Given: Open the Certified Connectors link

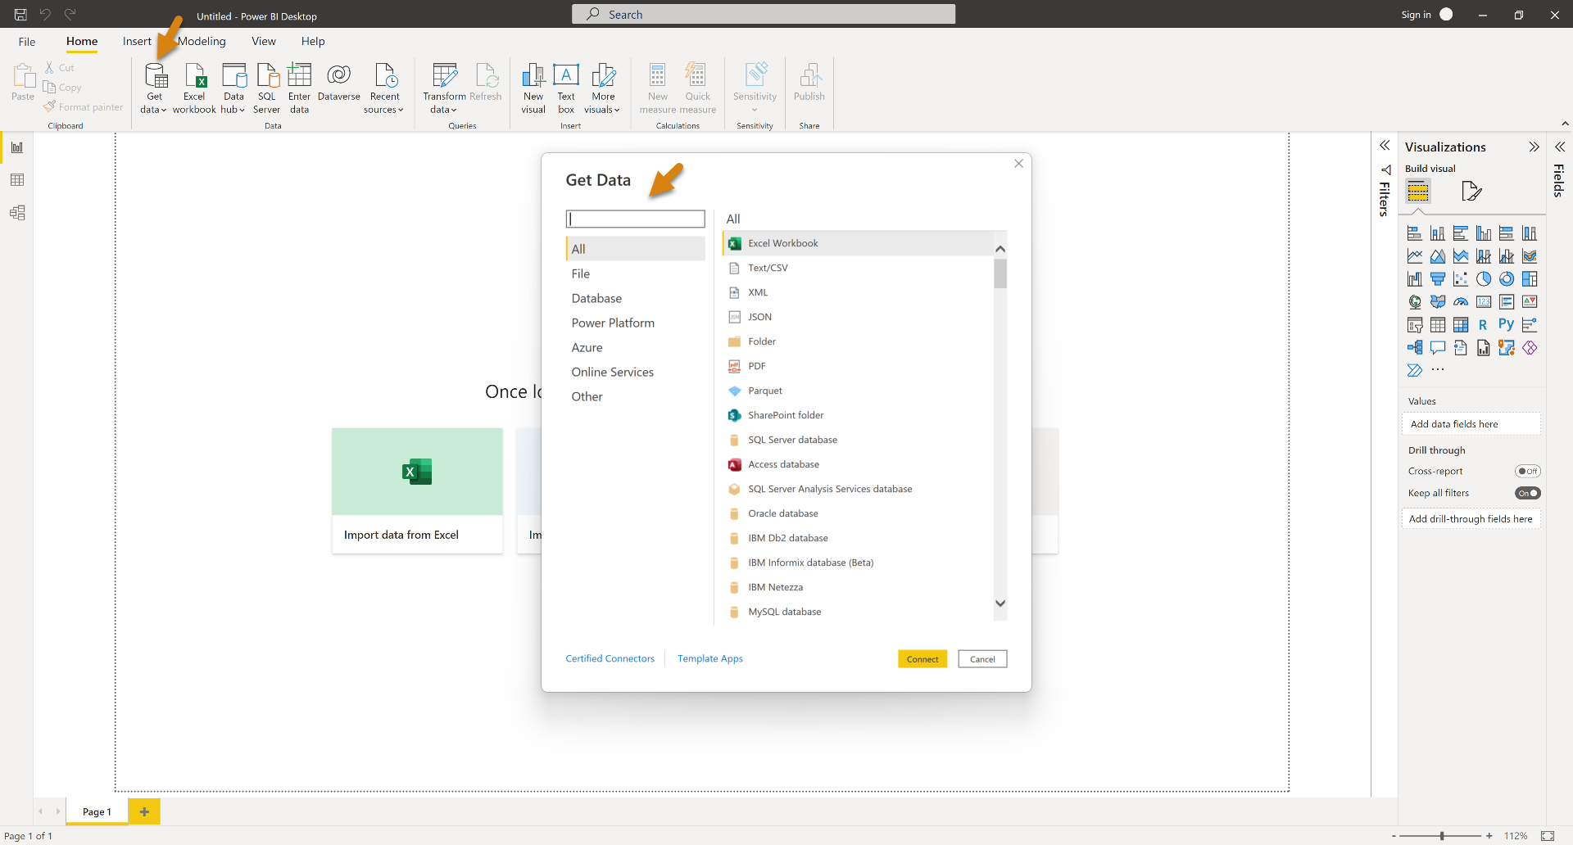Looking at the screenshot, I should [610, 659].
